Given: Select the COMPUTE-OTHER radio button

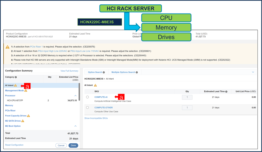Looking at the screenshot, I should pos(87,108).
